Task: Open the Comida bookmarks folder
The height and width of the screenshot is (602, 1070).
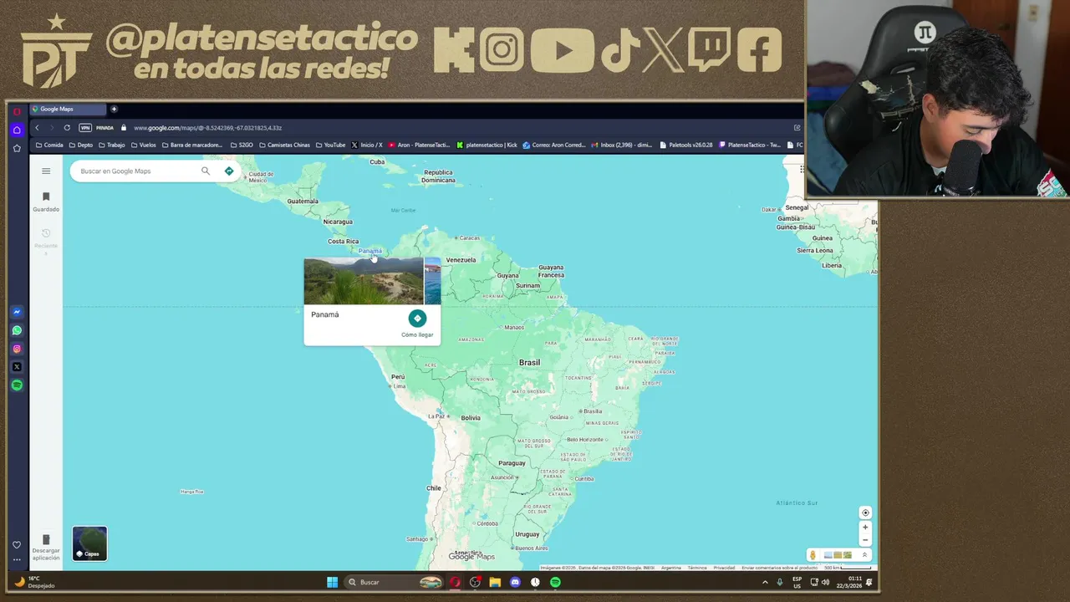Action: 49,145
